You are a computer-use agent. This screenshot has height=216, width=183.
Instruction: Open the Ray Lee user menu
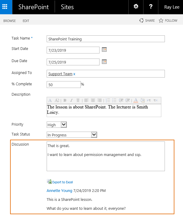pyautogui.click(x=172, y=7)
